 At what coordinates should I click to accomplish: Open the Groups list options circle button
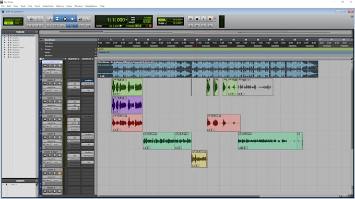37,181
